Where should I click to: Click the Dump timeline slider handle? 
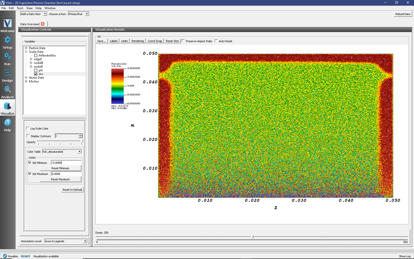253,237
